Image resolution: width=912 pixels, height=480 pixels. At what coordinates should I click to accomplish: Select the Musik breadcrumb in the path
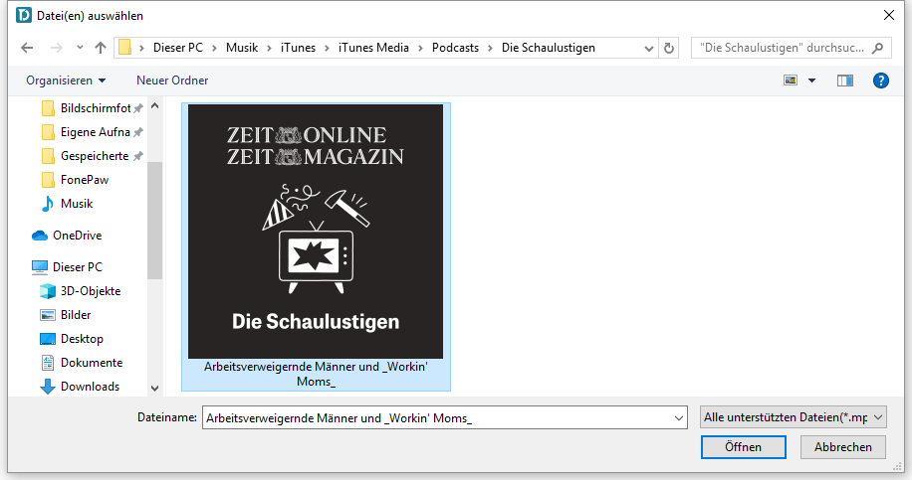click(242, 48)
